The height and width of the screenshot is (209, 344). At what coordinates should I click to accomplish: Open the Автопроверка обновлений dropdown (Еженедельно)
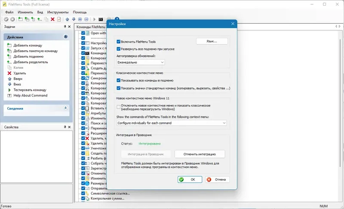point(141,62)
